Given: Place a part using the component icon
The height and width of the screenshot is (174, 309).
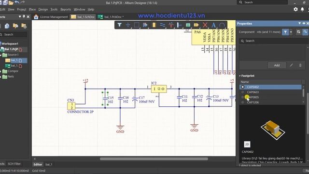Looking at the screenshot, I should pyautogui.click(x=154, y=25).
